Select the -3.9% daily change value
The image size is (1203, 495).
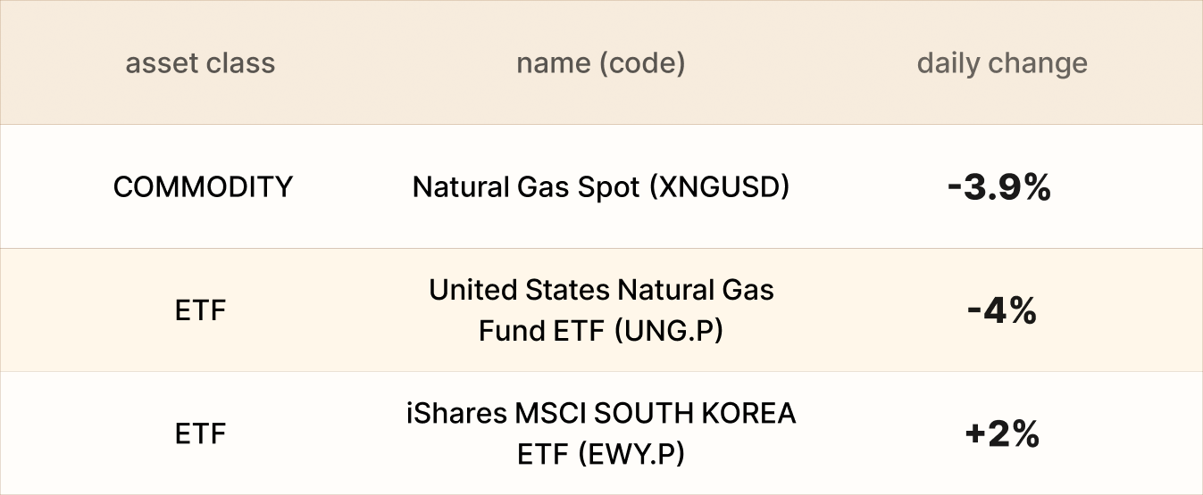click(999, 187)
